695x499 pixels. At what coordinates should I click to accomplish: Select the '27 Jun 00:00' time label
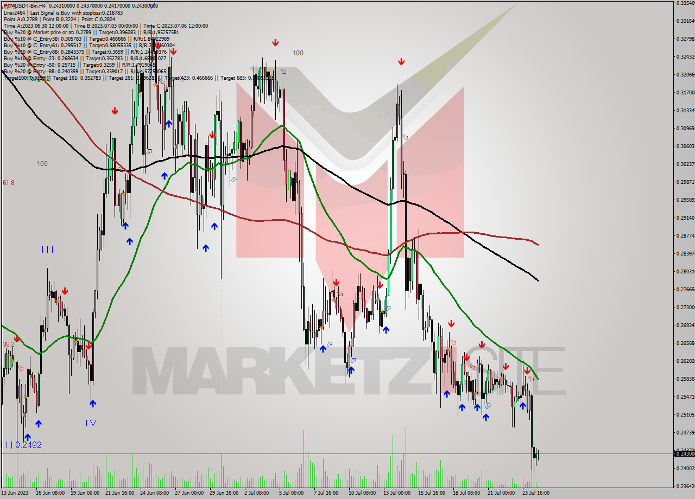point(189,493)
